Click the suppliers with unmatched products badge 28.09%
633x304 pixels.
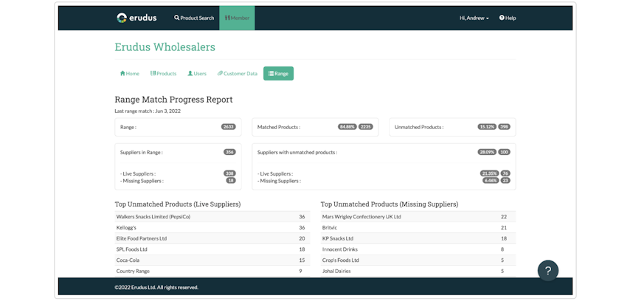pos(487,152)
